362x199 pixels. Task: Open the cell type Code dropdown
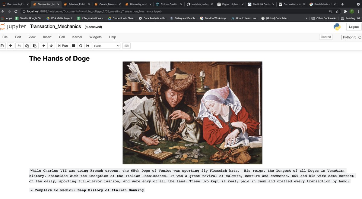[106, 46]
